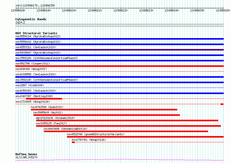This screenshot has width=231, height=163.
Task: Click ruler position 120886240
Action: (x=172, y=10)
